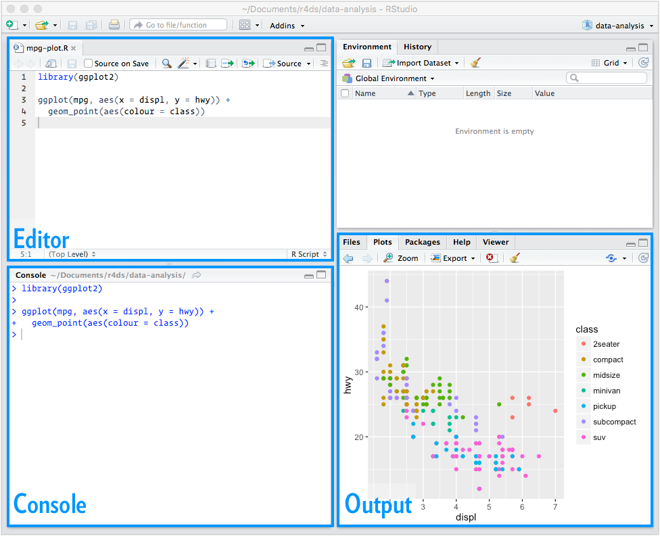660x536 pixels.
Task: Switch to the Help tab
Action: pos(461,242)
